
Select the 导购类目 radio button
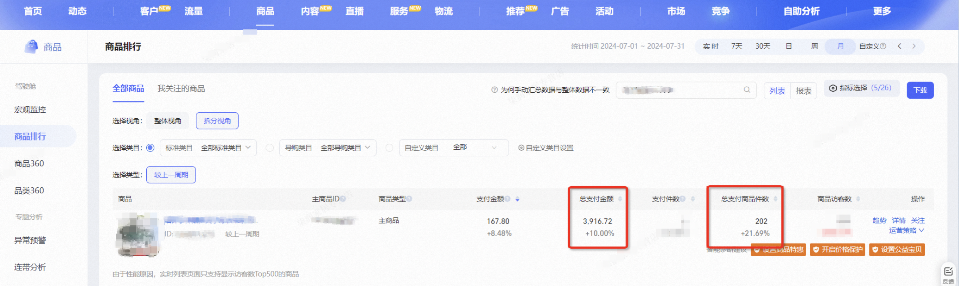point(269,148)
